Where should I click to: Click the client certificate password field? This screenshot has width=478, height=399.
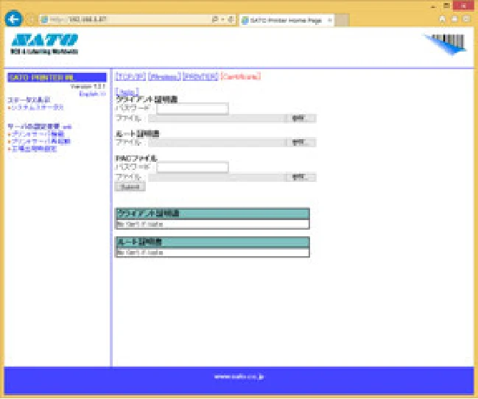[x=192, y=108]
